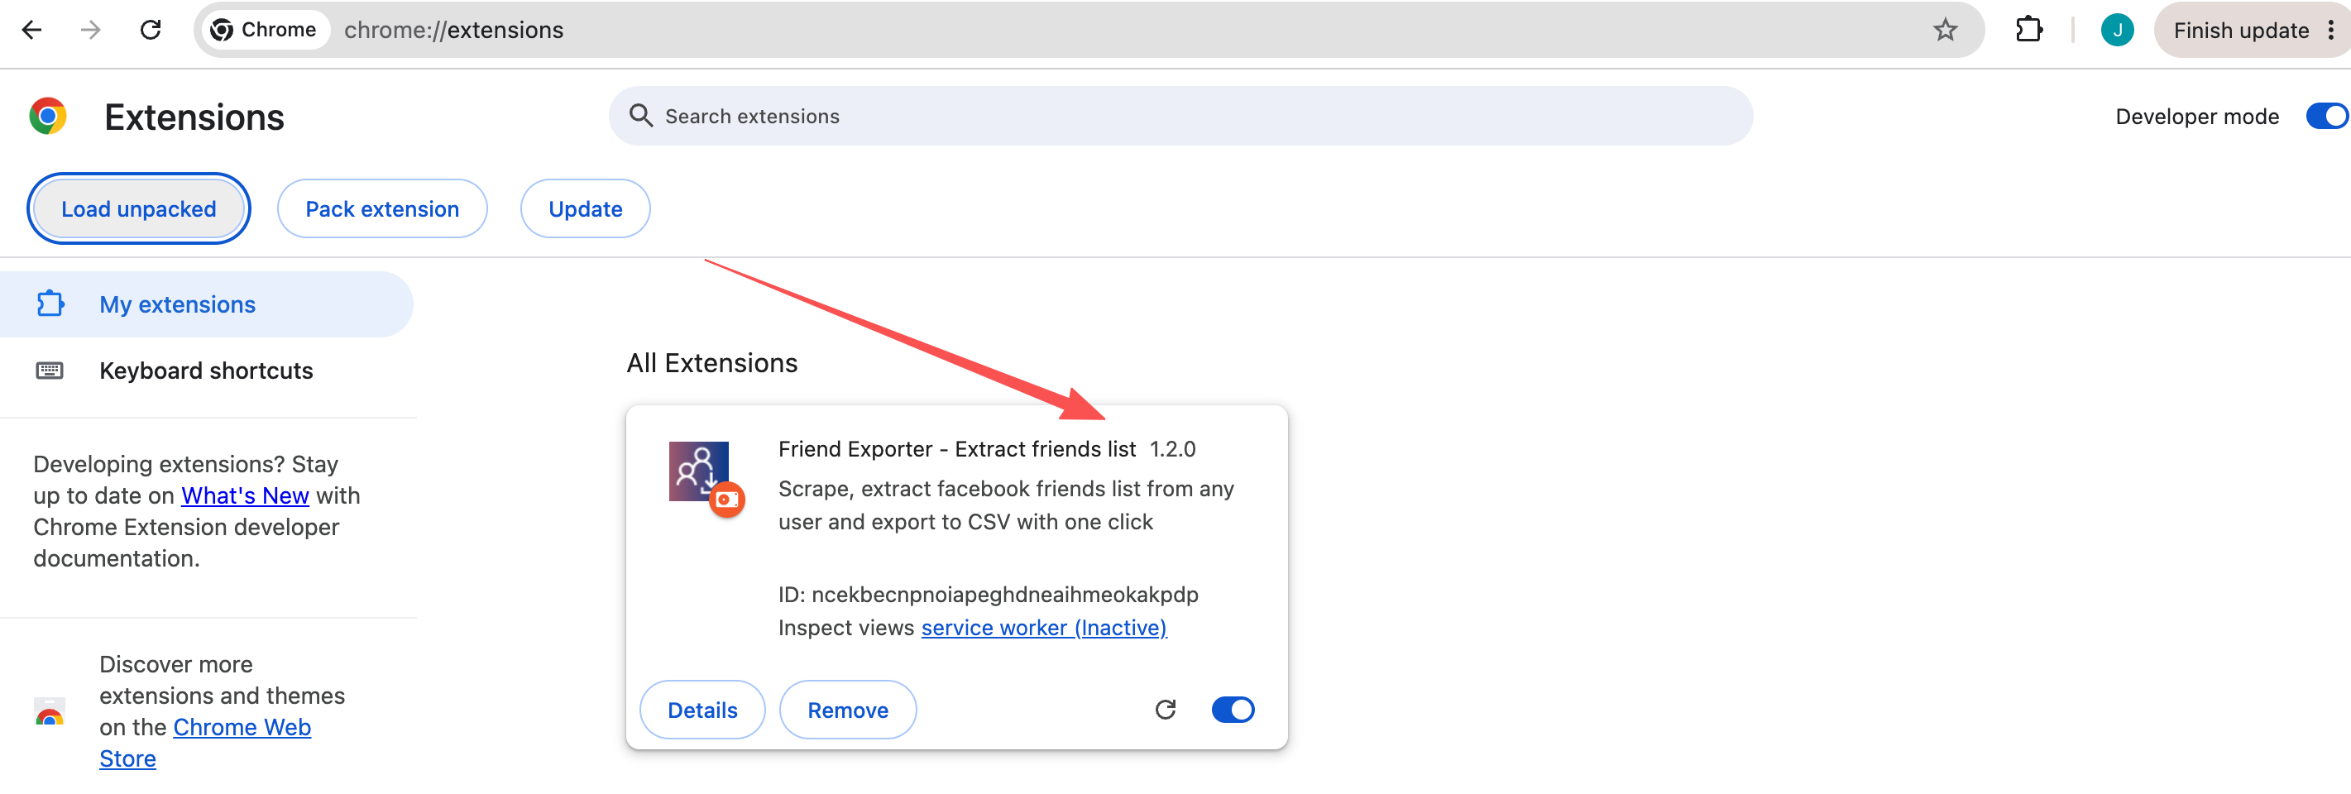
Task: Click the Finish update button
Action: tap(2241, 30)
